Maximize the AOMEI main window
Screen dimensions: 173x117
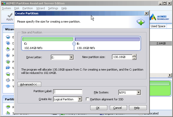click(164, 3)
